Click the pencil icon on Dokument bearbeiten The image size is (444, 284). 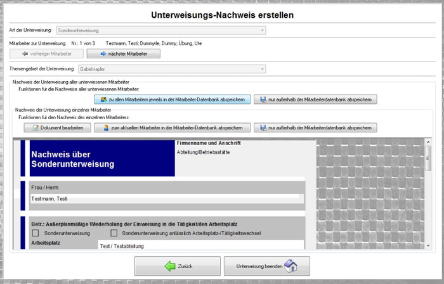point(36,128)
